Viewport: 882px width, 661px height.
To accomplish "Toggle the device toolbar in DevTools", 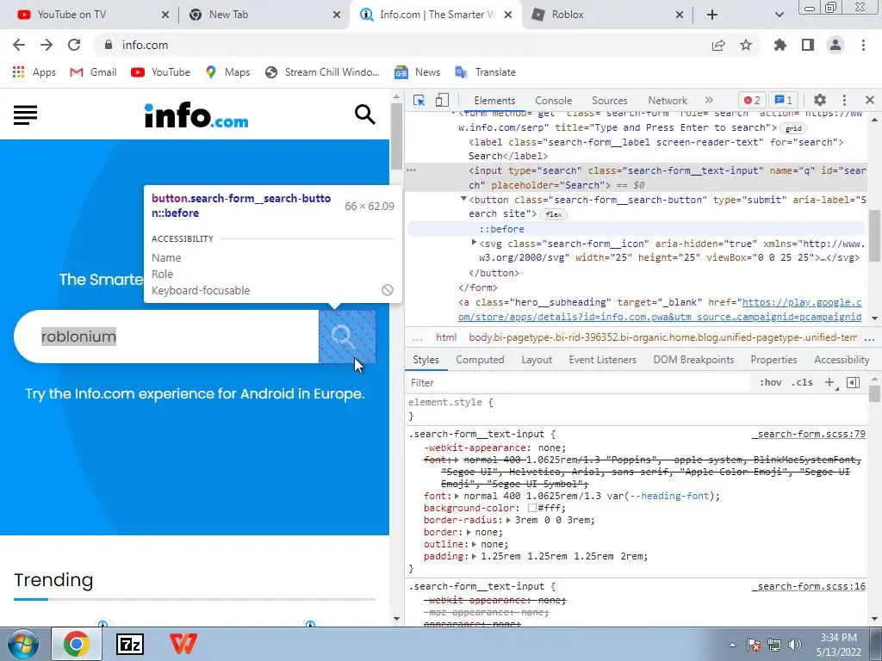I will tap(442, 100).
